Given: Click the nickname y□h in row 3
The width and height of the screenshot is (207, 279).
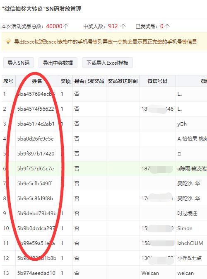Looking at the screenshot, I should [x=182, y=124].
